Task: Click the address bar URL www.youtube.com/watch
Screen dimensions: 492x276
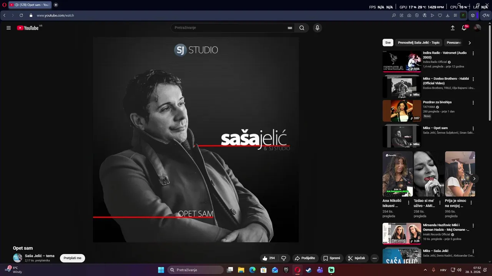Action: tap(55, 15)
